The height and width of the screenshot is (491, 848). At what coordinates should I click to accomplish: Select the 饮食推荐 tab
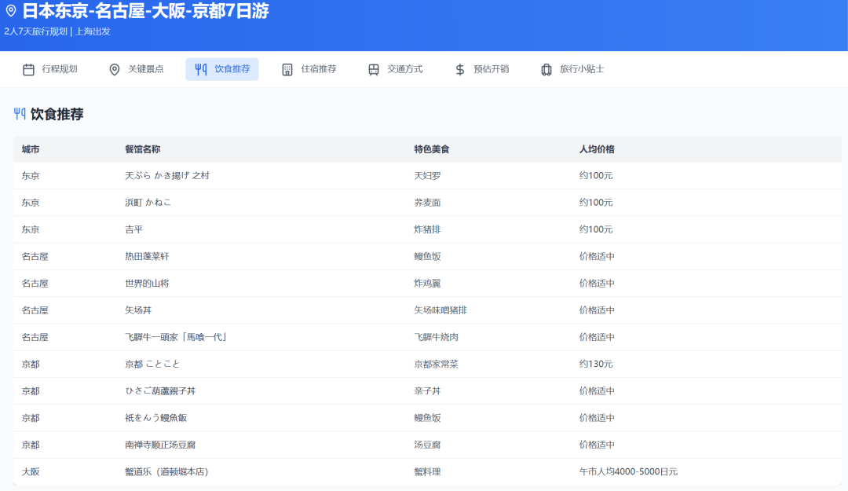click(x=221, y=69)
